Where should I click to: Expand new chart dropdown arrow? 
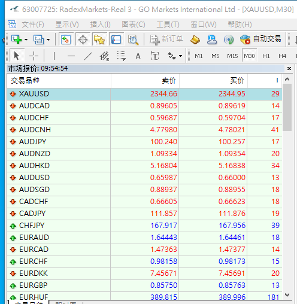point(26,39)
